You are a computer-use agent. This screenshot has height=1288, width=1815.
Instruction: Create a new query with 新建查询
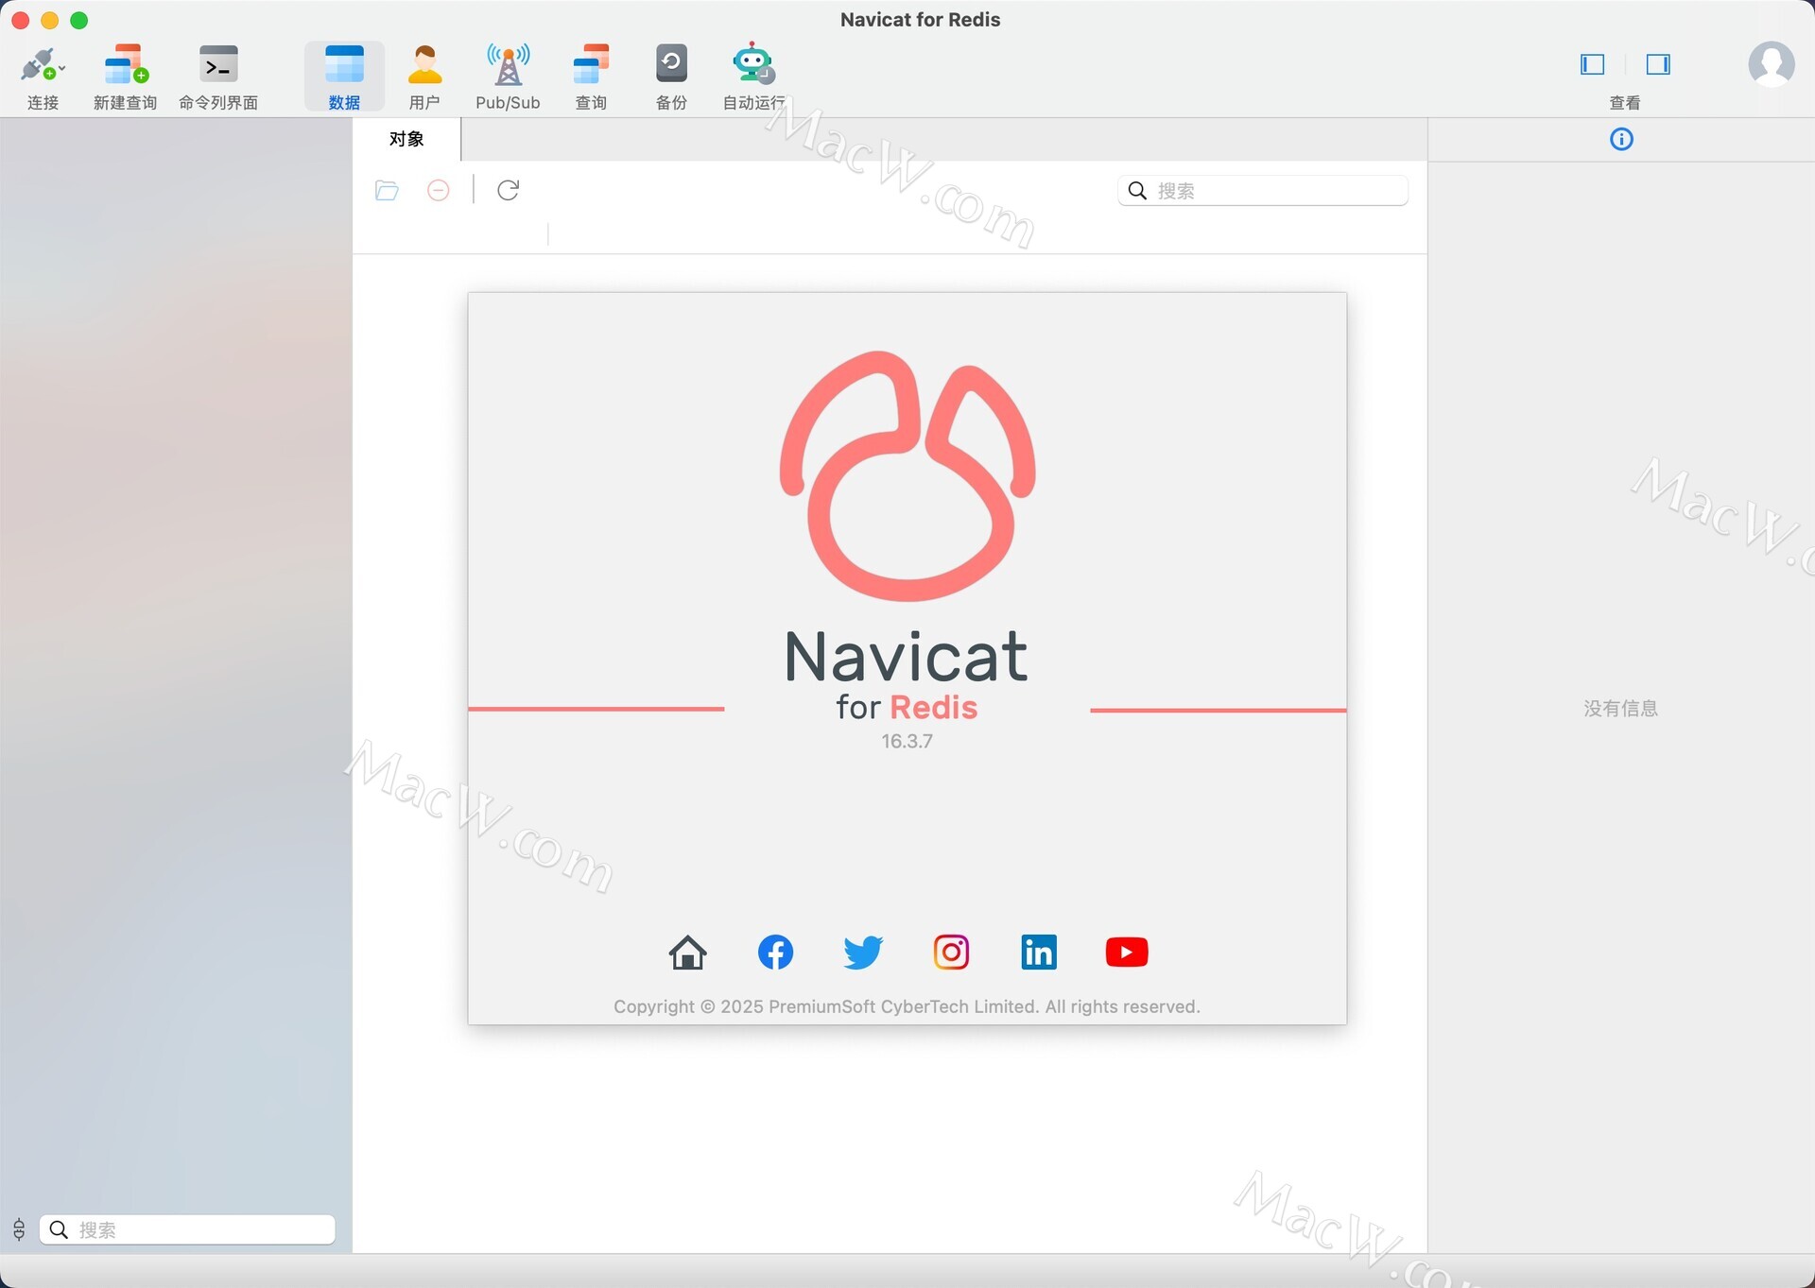point(125,77)
